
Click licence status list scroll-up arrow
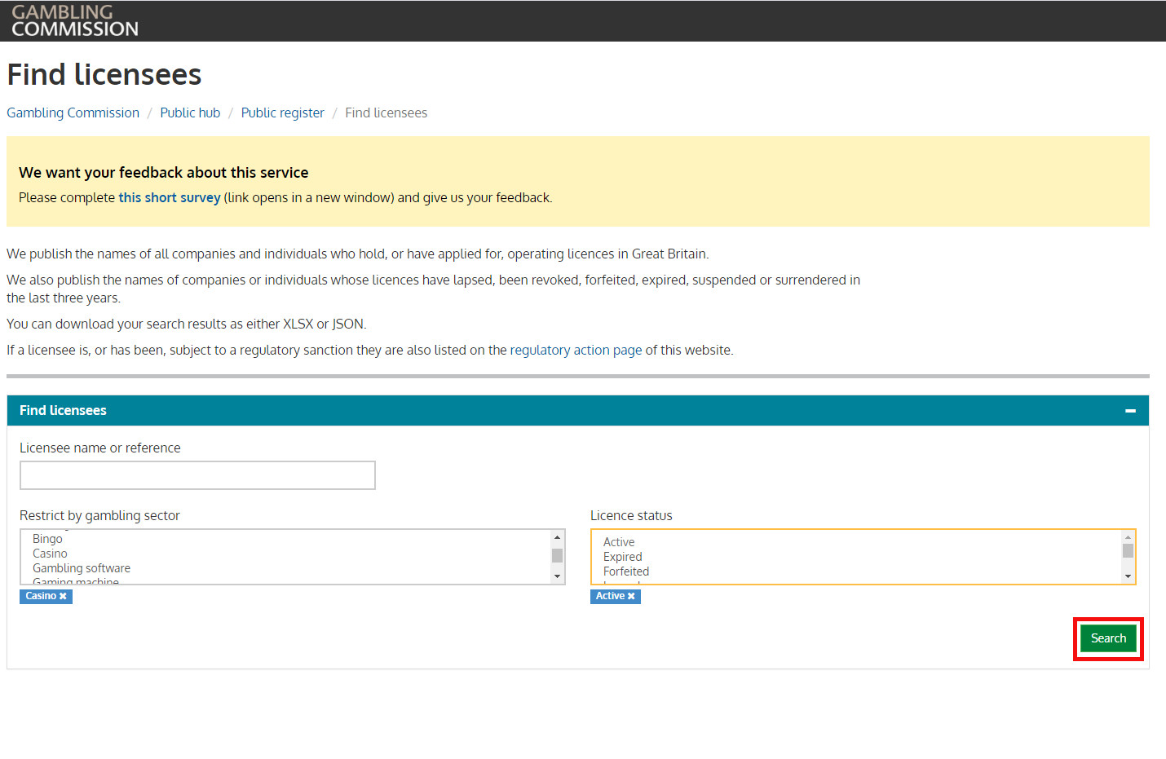click(1128, 537)
